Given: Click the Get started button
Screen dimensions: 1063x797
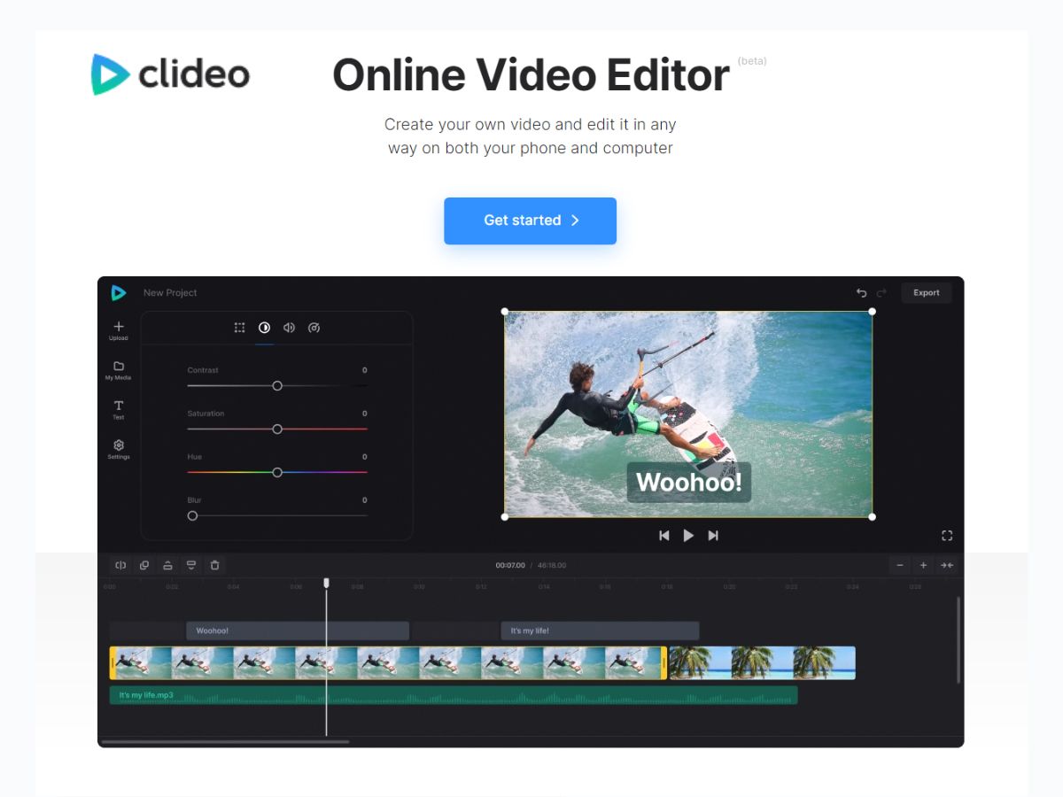Looking at the screenshot, I should 530,221.
